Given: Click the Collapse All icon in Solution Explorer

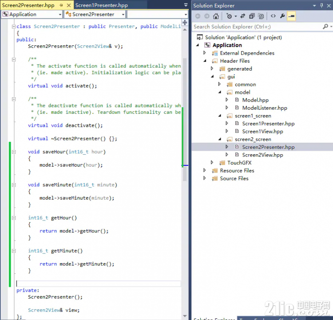Looking at the screenshot, I should click(252, 16).
